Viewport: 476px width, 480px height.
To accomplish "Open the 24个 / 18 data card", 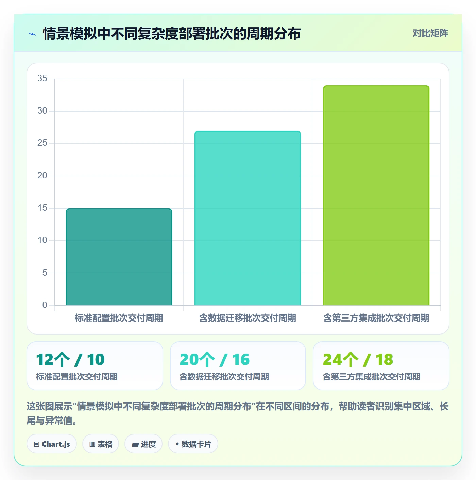I will pyautogui.click(x=381, y=366).
